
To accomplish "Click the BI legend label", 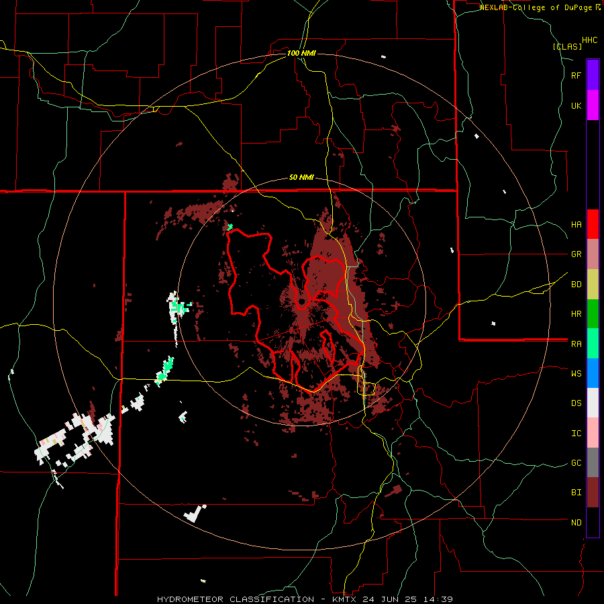I will coord(576,493).
